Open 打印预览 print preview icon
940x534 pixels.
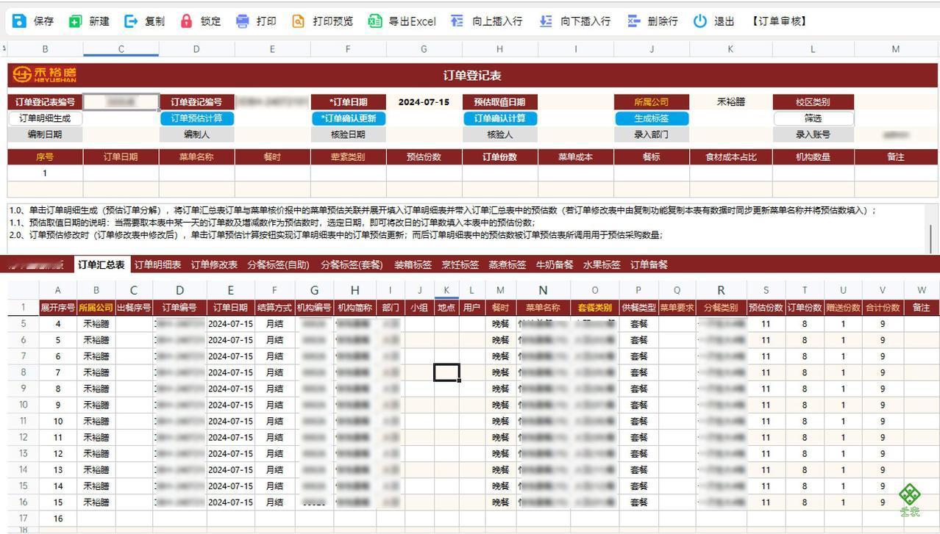coord(298,21)
